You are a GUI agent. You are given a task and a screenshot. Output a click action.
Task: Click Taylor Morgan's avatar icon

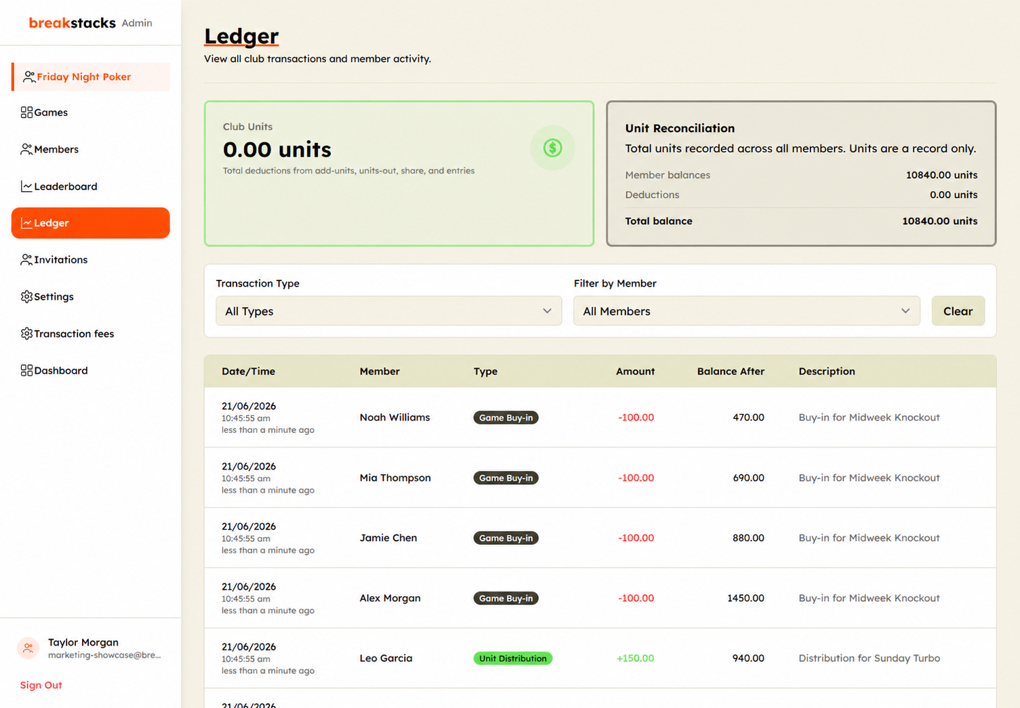click(28, 648)
